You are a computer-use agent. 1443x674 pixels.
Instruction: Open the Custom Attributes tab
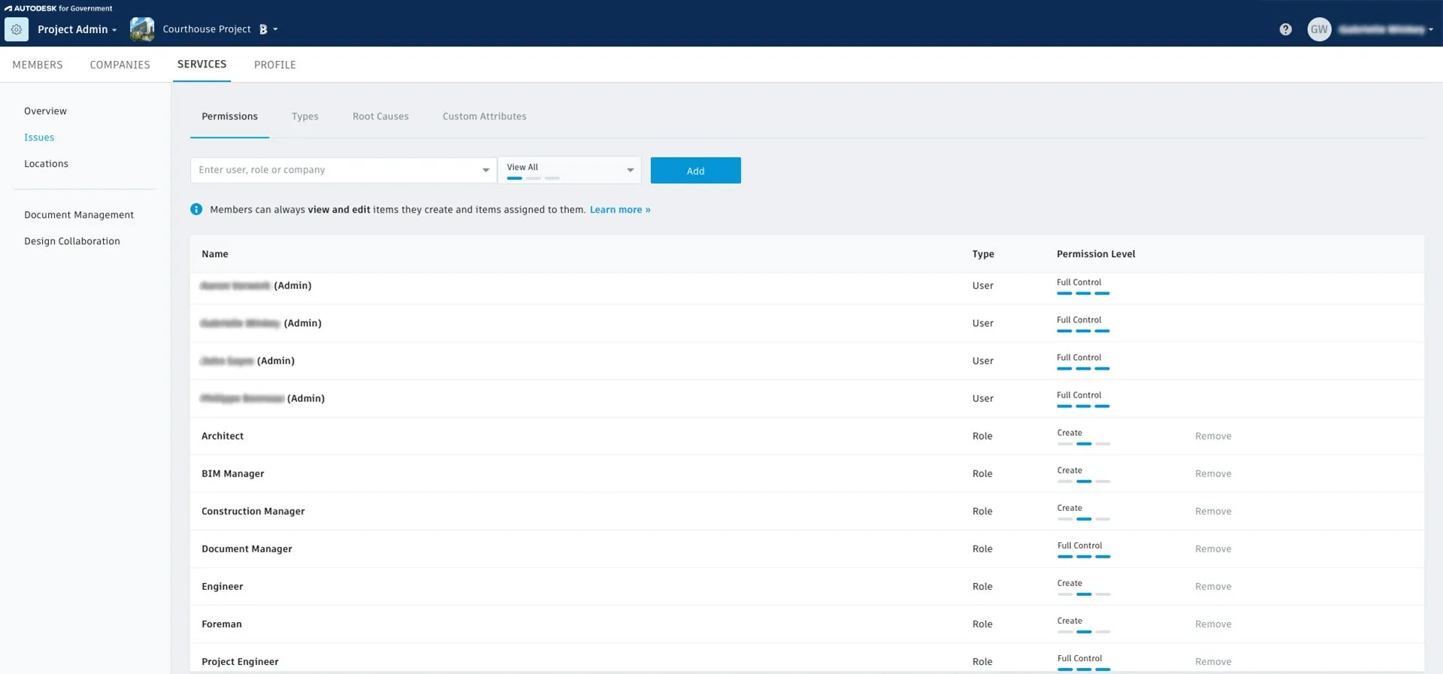click(484, 116)
